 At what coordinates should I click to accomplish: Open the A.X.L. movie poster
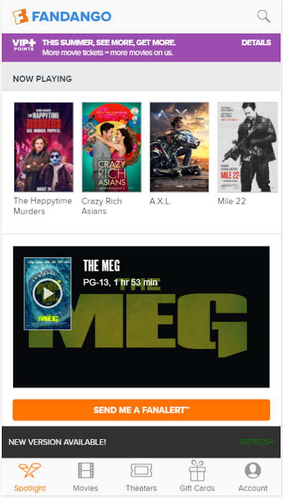[x=179, y=147]
